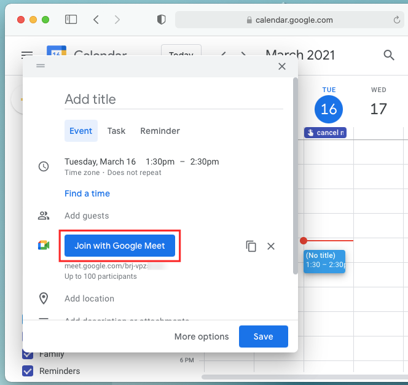Image resolution: width=408 pixels, height=385 pixels.
Task: Go back with the browser back arrow
Action: tap(96, 20)
